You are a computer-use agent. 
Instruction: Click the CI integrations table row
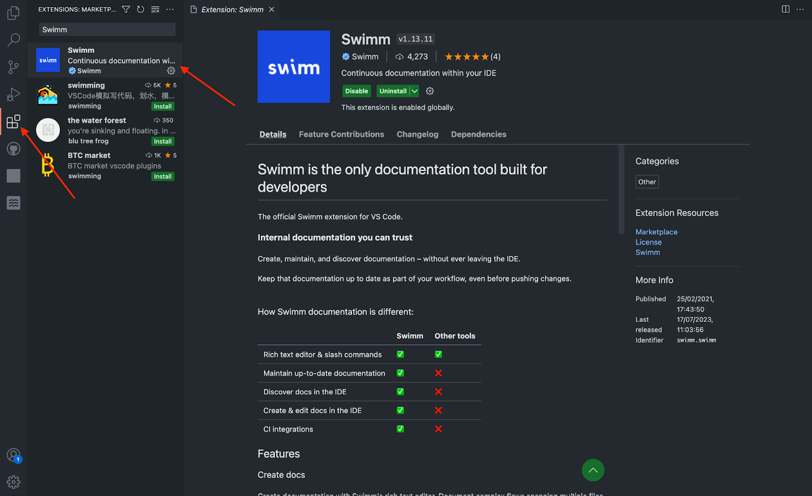(x=369, y=429)
